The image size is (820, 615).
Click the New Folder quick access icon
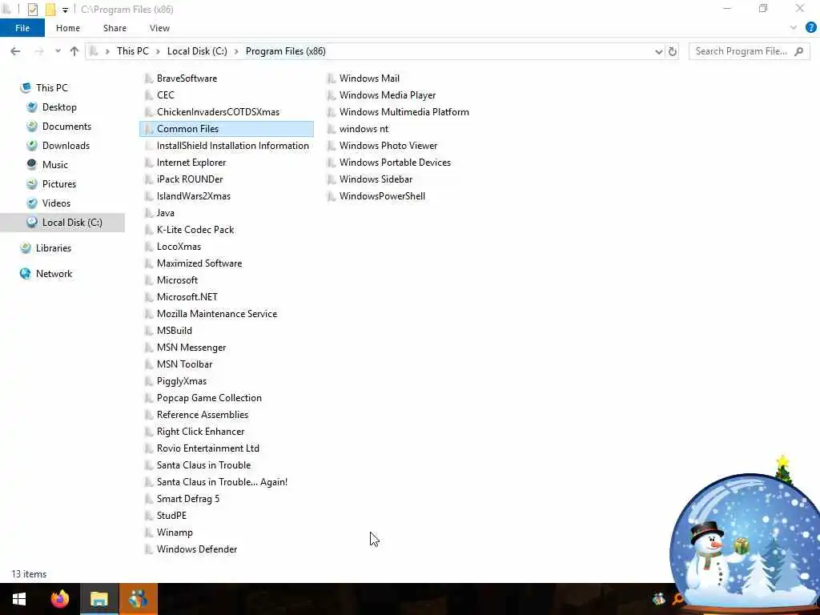(50, 10)
